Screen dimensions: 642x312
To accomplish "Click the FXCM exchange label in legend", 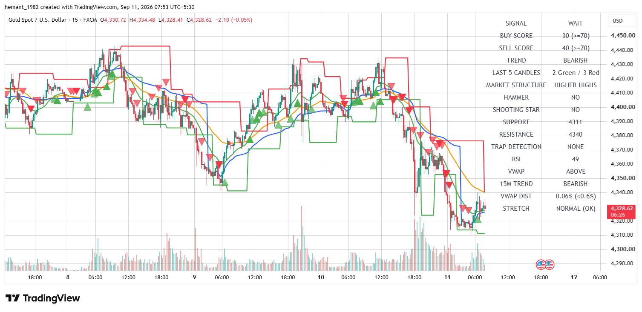I will (x=90, y=20).
